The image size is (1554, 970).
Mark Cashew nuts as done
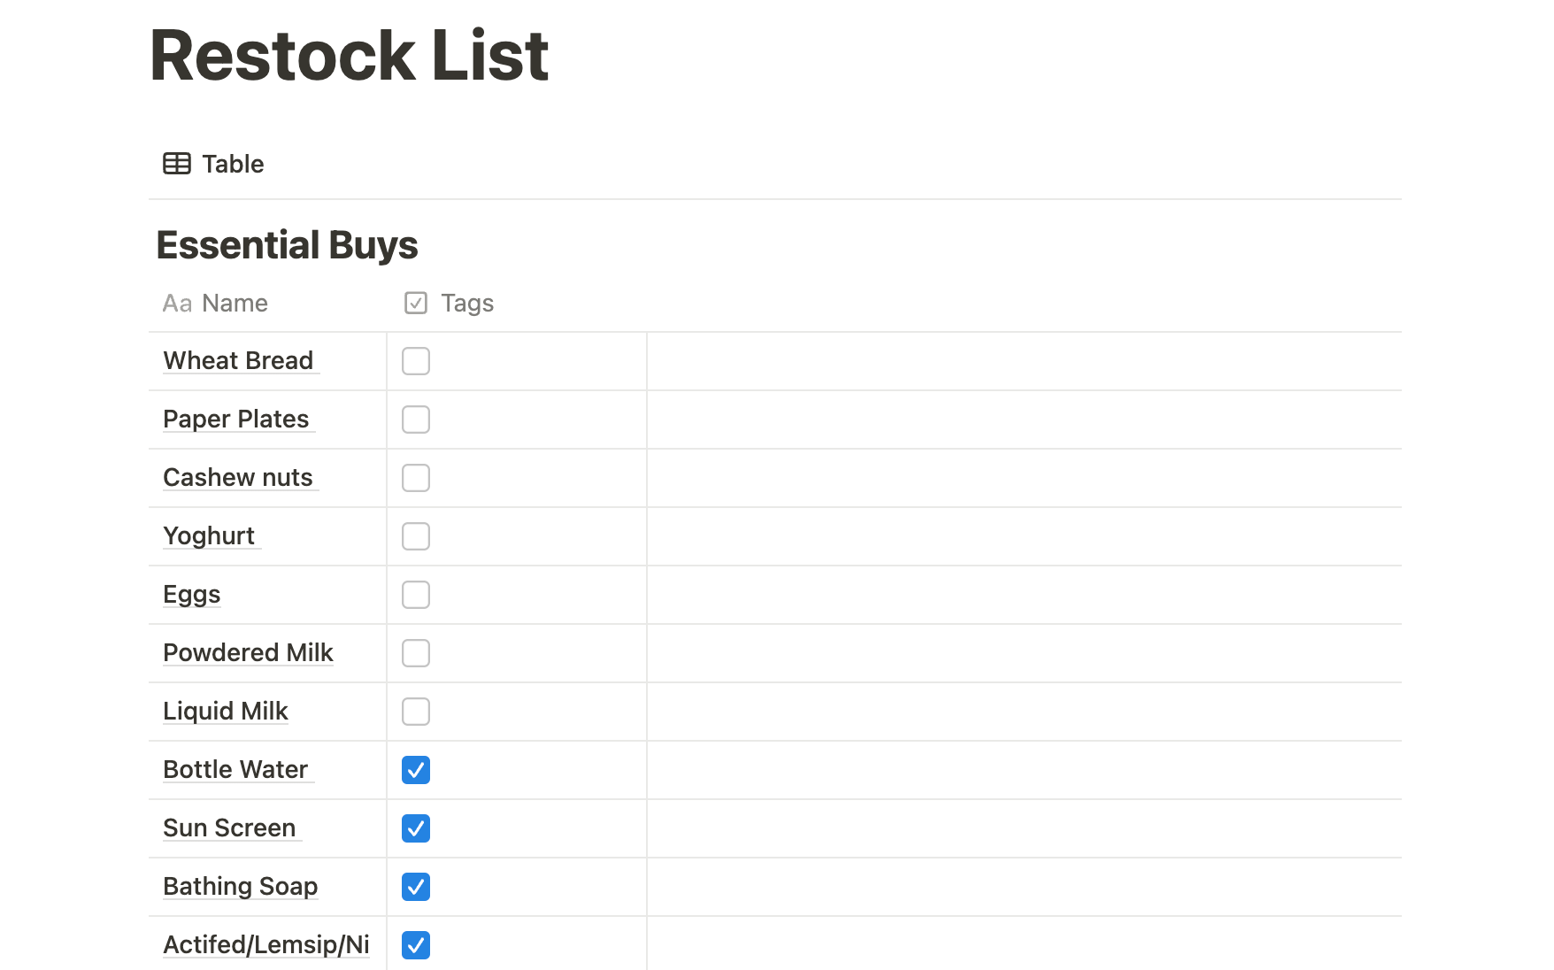point(416,478)
